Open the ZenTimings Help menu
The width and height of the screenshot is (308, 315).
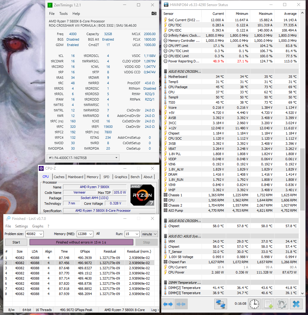click(76, 13)
